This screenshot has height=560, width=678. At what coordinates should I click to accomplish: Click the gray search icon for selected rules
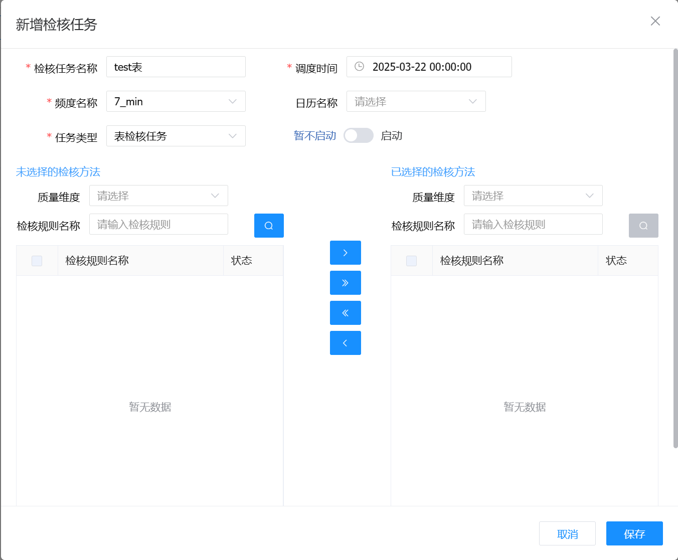[643, 226]
